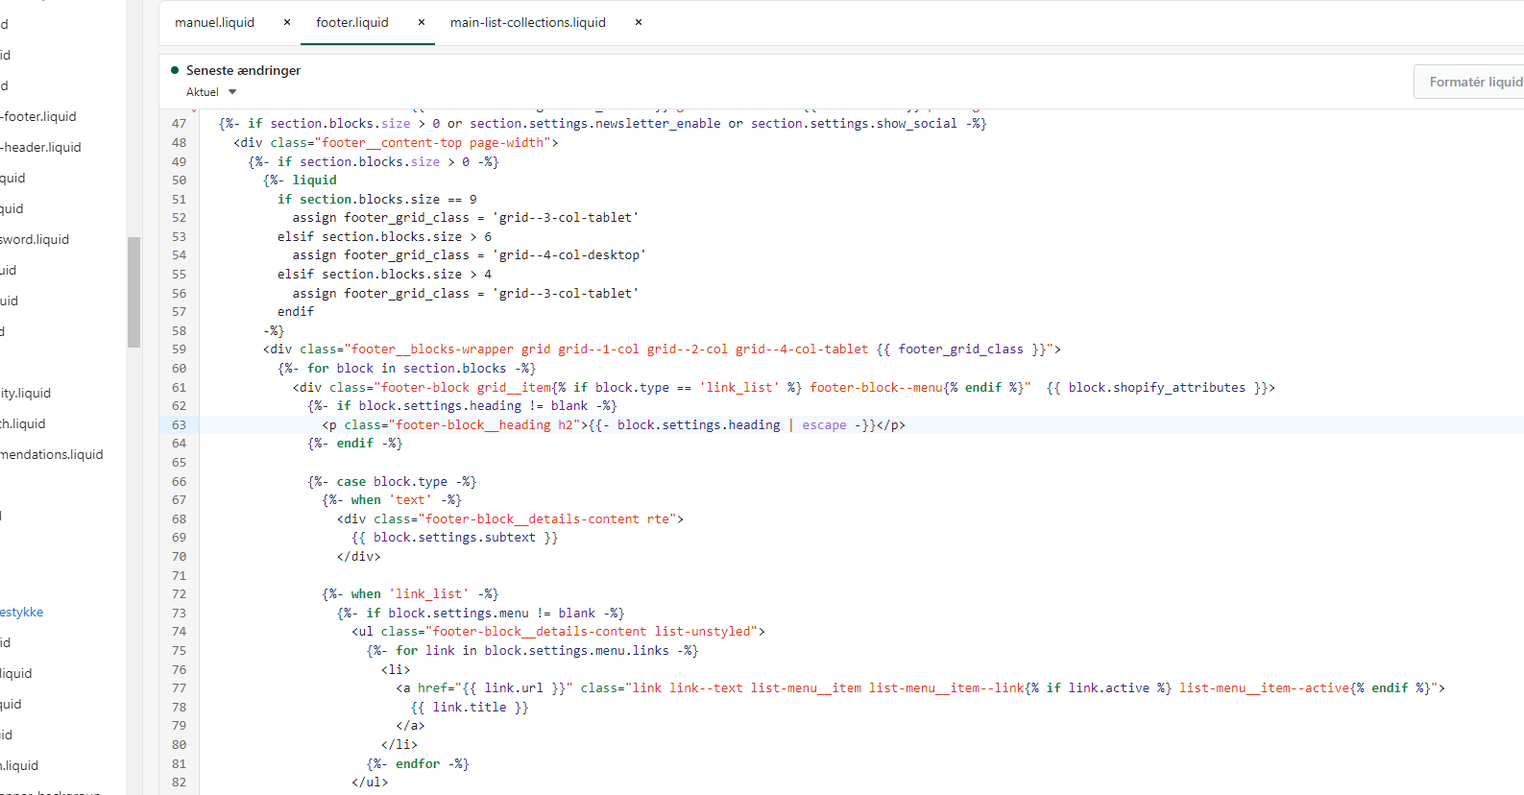Click the blue estykke link in sidebar
This screenshot has width=1524, height=795.
tap(22, 612)
